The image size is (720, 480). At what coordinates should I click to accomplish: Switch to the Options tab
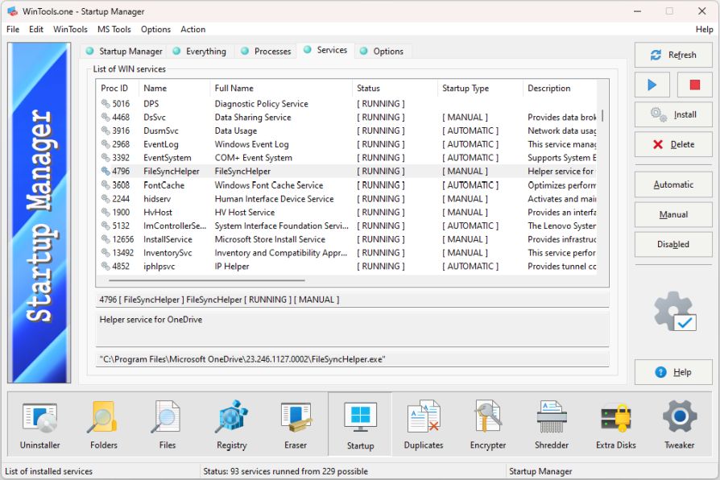[382, 52]
